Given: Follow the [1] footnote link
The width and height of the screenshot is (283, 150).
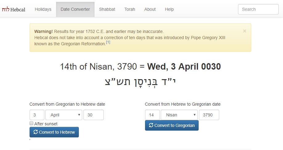Looking at the screenshot, I should click(108, 42).
